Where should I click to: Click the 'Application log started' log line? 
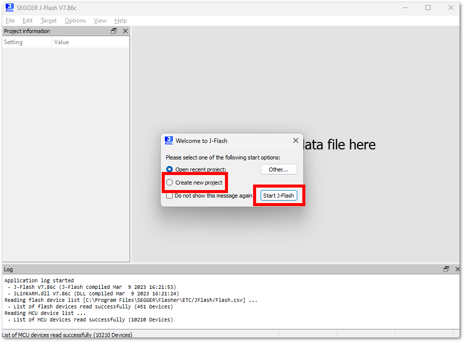click(x=39, y=280)
